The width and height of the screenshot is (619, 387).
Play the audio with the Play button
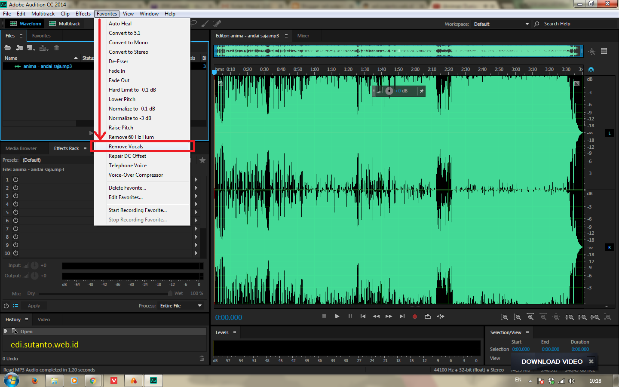[337, 316]
